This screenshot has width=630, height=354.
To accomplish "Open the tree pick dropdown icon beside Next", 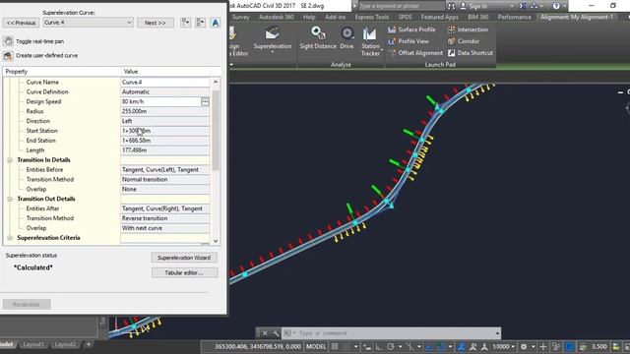I will point(185,23).
